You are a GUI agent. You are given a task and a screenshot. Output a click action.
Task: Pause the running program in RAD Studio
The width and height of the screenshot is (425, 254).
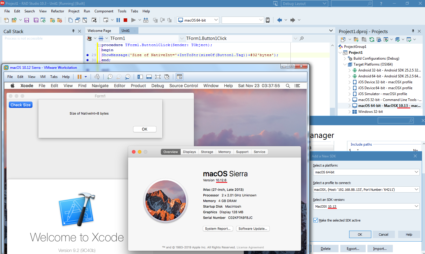tap(118, 20)
